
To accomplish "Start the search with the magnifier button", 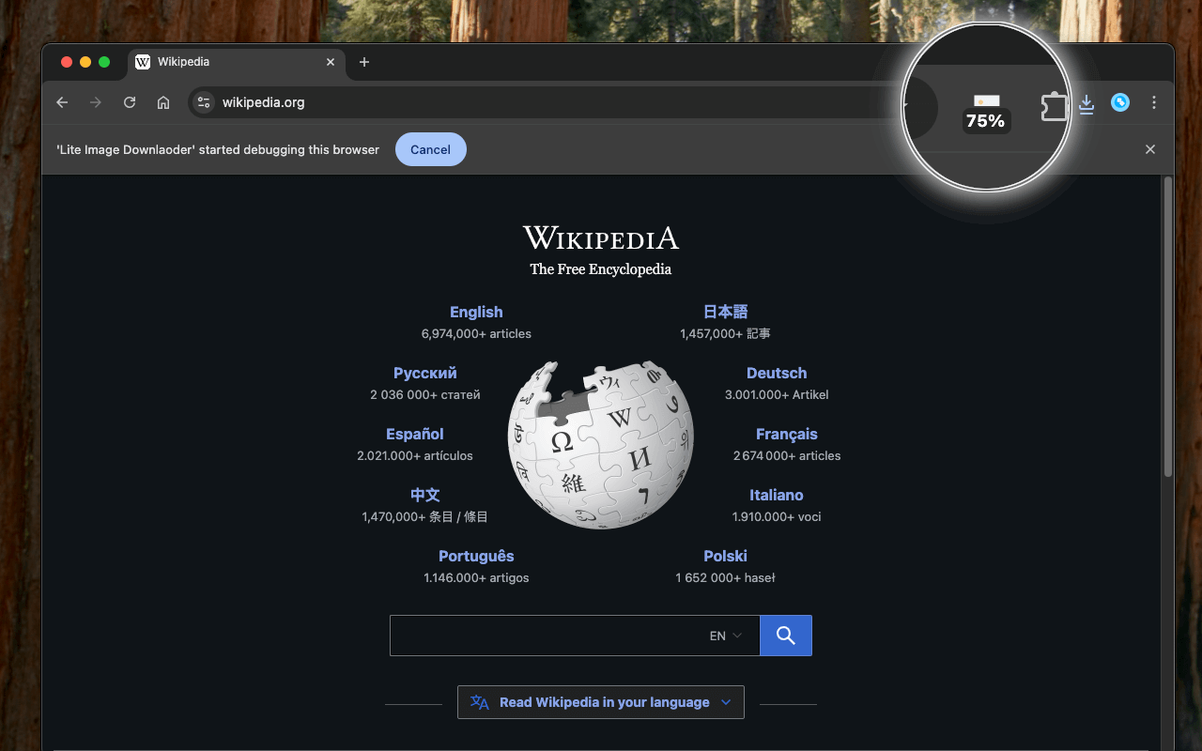I will point(786,636).
